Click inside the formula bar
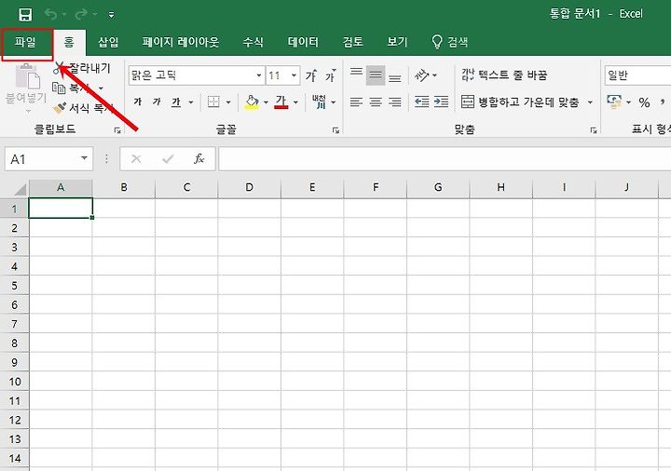Image resolution: width=671 pixels, height=471 pixels. point(445,159)
